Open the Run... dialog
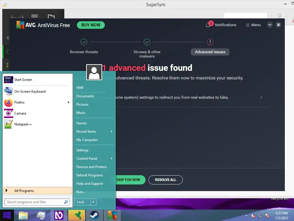Screen dimensions: 294x221 (x=81, y=192)
